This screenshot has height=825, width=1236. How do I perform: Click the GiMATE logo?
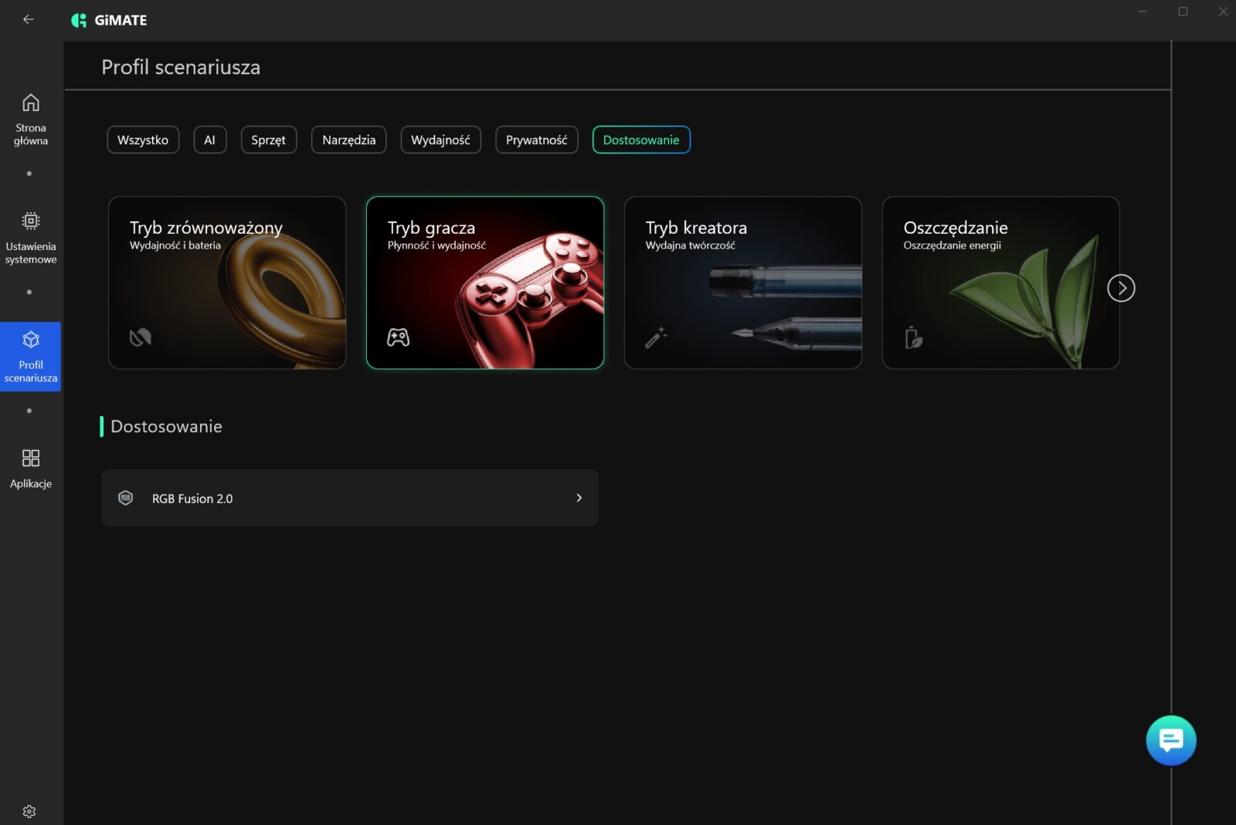(109, 20)
